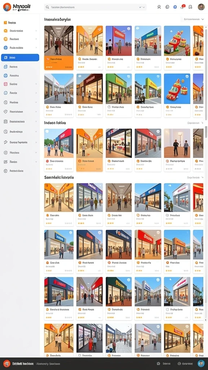Screen dimensions: 208x370
Task: Click the orange round logo at top left
Action: pyautogui.click(x=7, y=7)
